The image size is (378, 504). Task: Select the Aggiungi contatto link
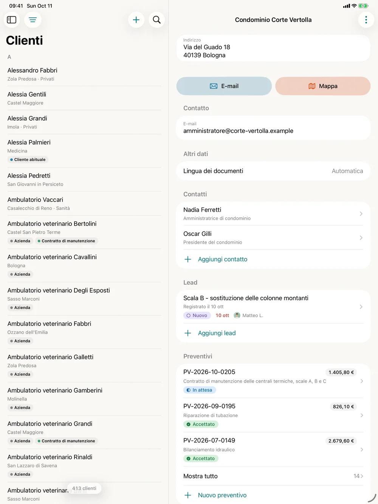pyautogui.click(x=223, y=259)
